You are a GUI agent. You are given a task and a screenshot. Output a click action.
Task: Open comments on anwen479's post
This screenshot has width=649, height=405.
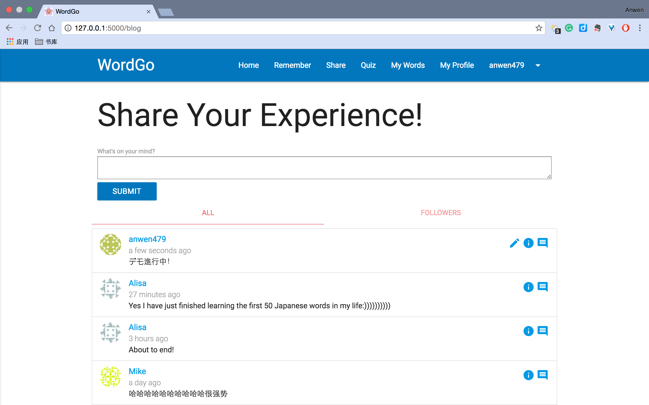coord(543,243)
